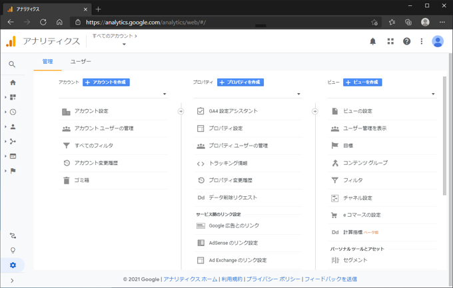The width and height of the screenshot is (453, 288).
Task: Open Realtime clock icon in sidebar
Action: click(x=13, y=112)
